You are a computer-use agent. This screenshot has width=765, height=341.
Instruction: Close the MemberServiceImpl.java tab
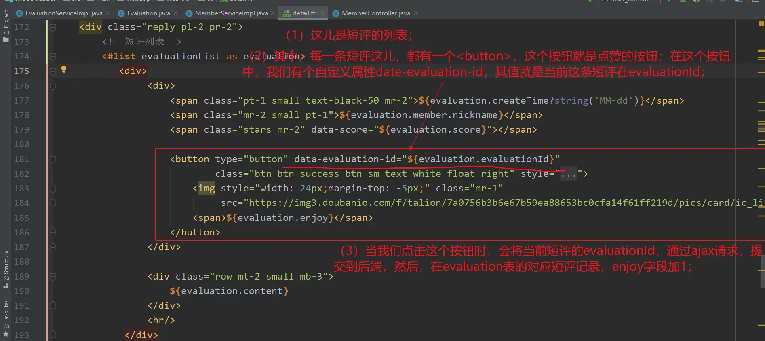point(273,13)
